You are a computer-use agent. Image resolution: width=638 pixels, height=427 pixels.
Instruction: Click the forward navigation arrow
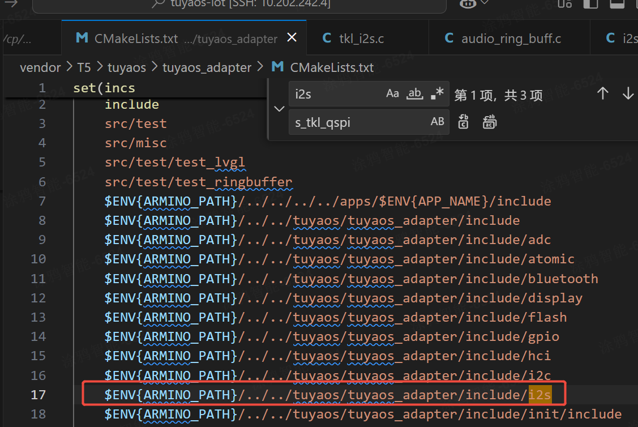point(11,3)
